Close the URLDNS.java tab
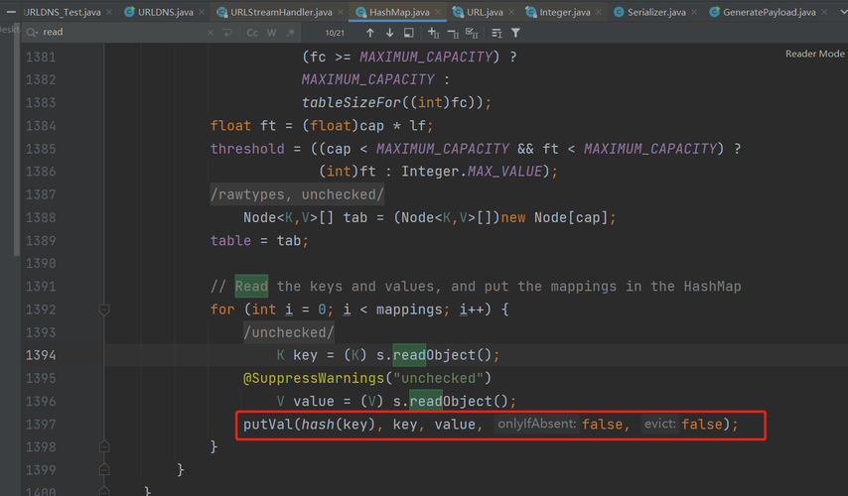 pyautogui.click(x=202, y=12)
